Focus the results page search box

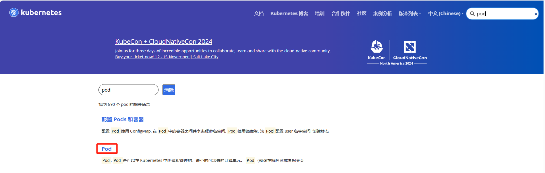pyautogui.click(x=128, y=90)
